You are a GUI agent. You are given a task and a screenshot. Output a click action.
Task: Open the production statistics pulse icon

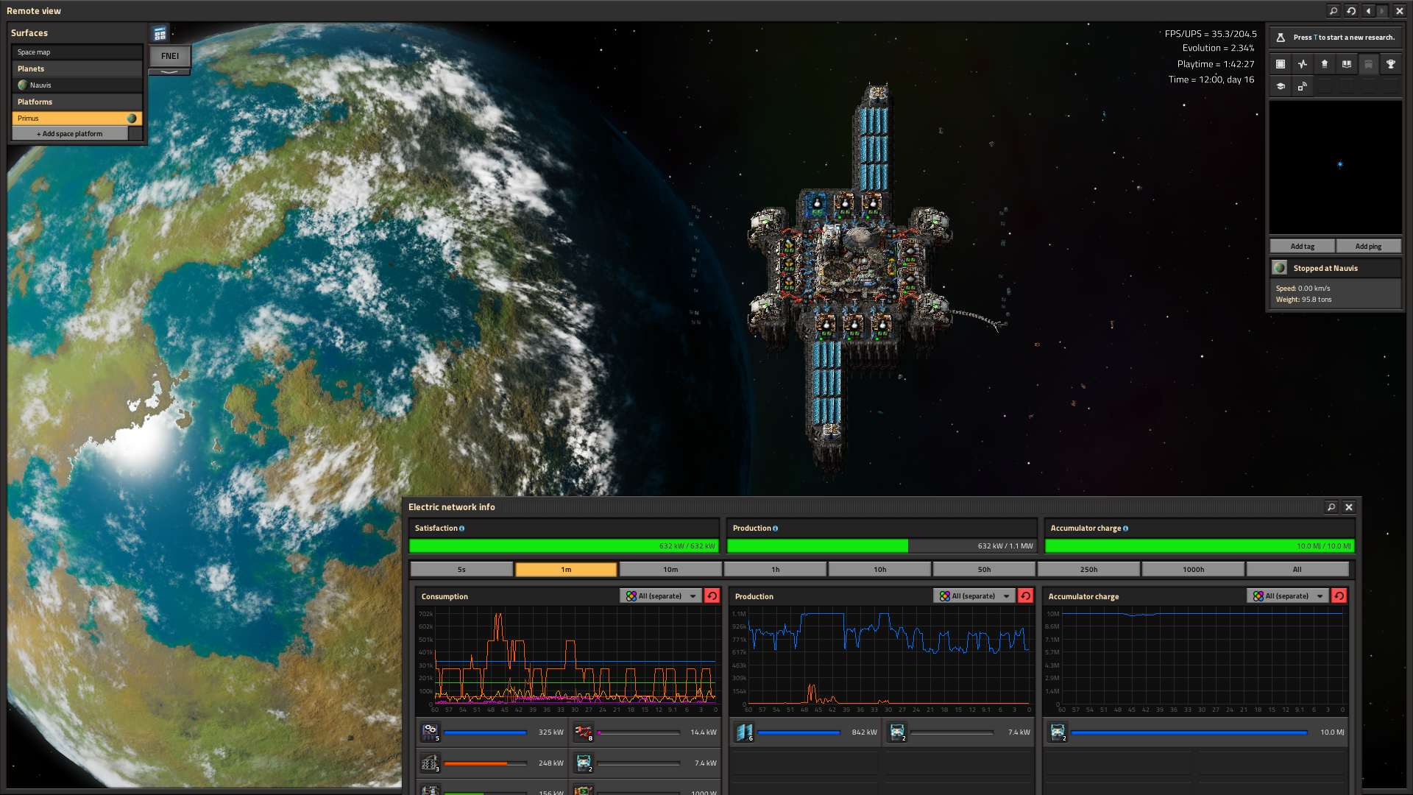pyautogui.click(x=1303, y=64)
